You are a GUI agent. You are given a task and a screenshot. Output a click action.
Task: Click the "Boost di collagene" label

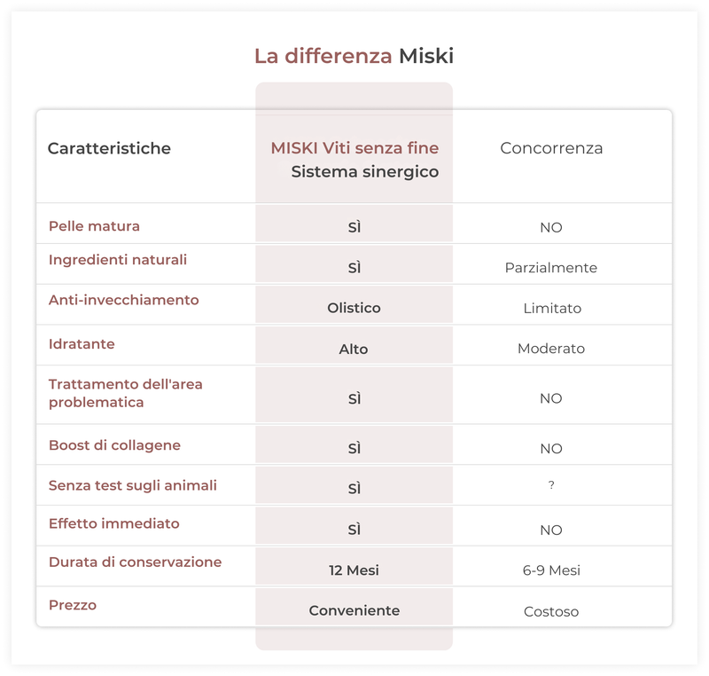click(114, 445)
